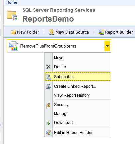
Task: Click the SQL Server Reporting Services heading
Action: [59, 10]
